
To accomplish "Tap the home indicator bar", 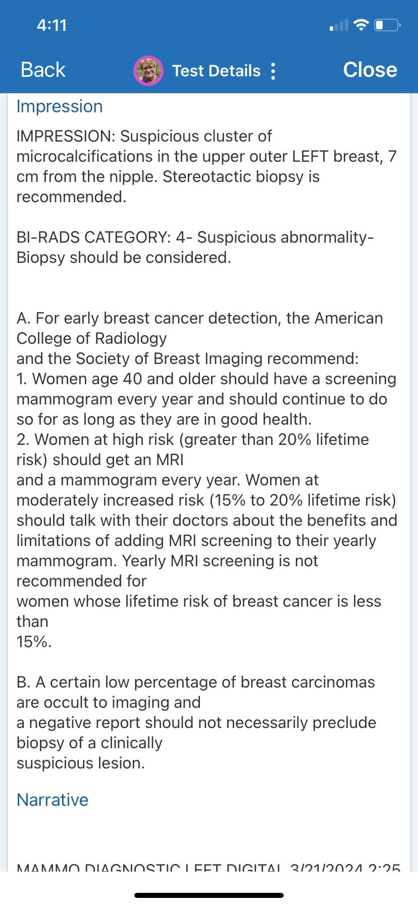I will (209, 895).
